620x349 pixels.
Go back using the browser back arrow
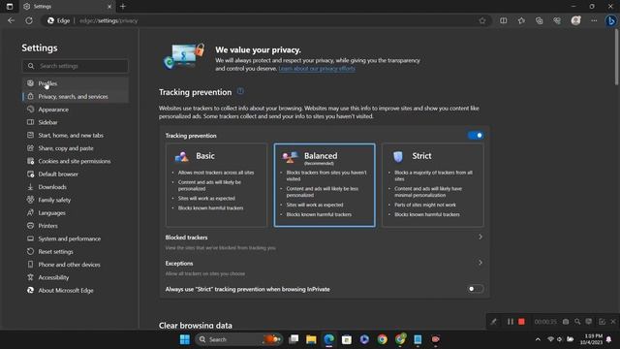click(11, 20)
